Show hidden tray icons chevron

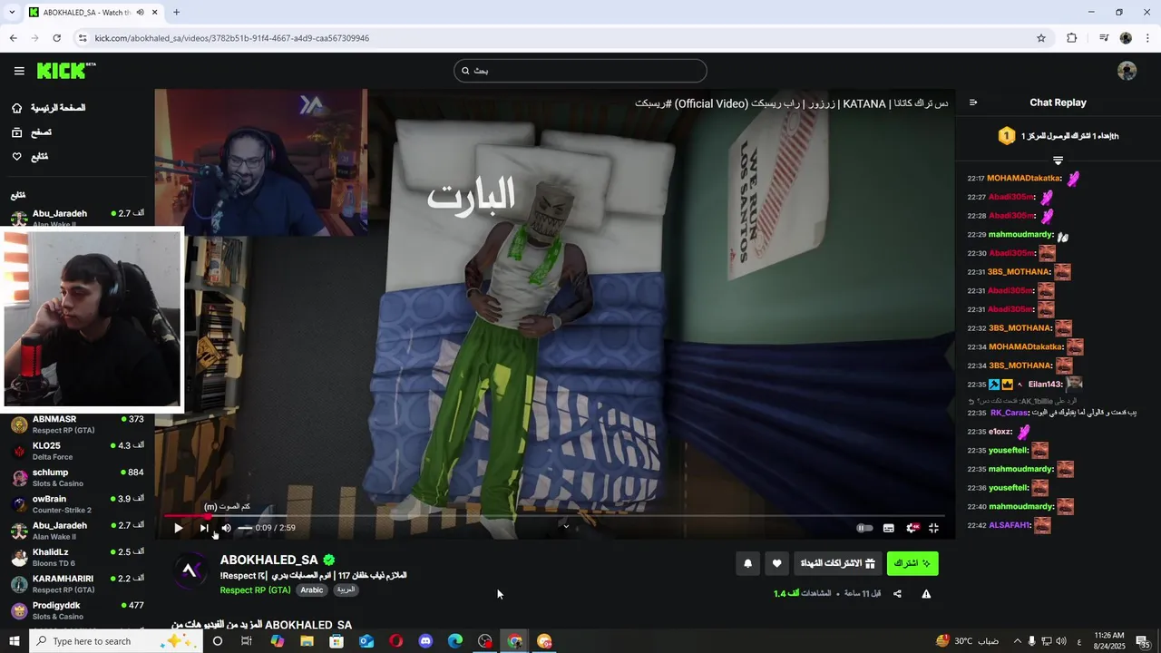1017,641
